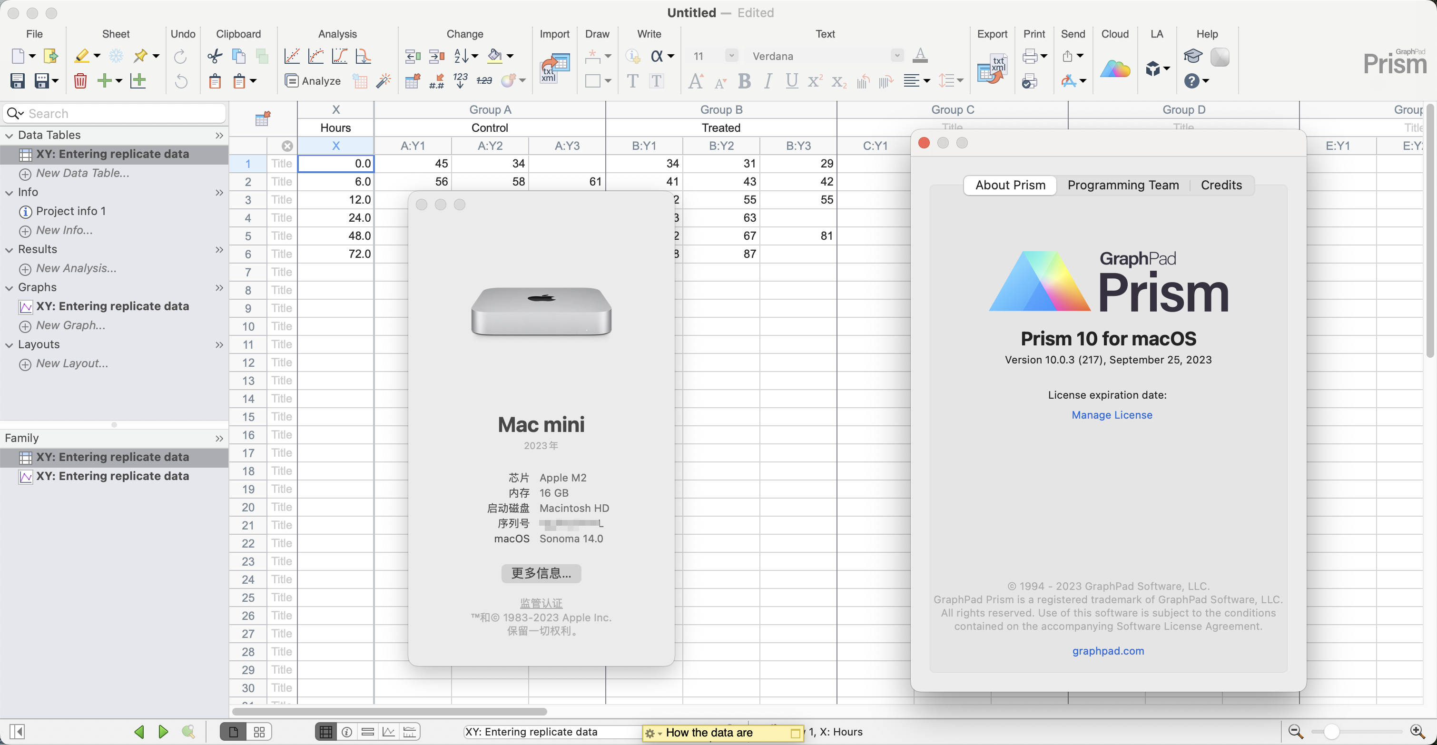Collapse the Layouts section
1437x745 pixels.
(10, 345)
